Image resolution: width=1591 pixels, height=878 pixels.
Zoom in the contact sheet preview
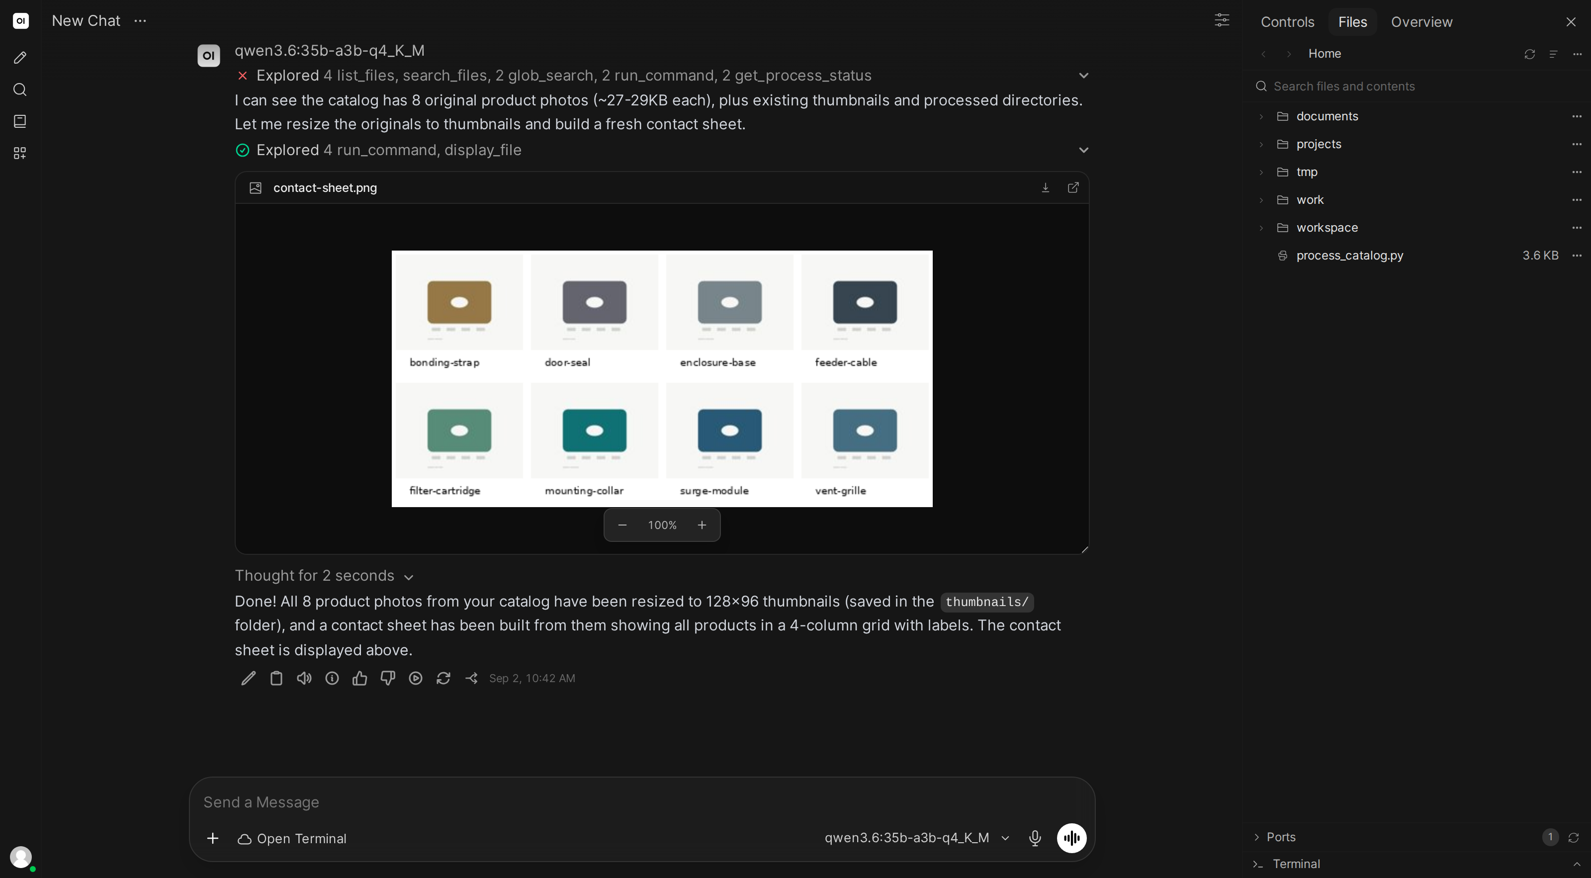point(702,525)
